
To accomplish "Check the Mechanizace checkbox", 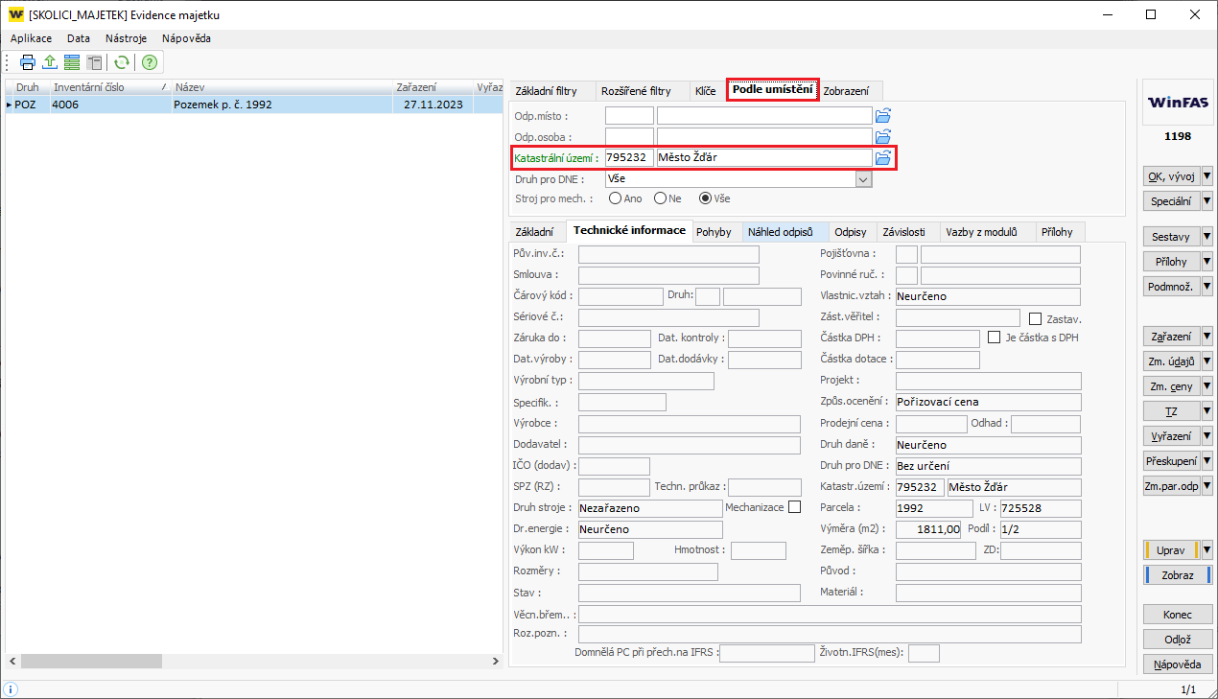I will click(794, 507).
